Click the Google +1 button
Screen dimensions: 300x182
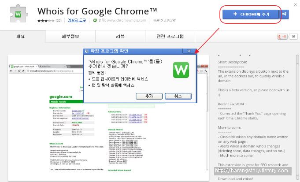[282, 37]
